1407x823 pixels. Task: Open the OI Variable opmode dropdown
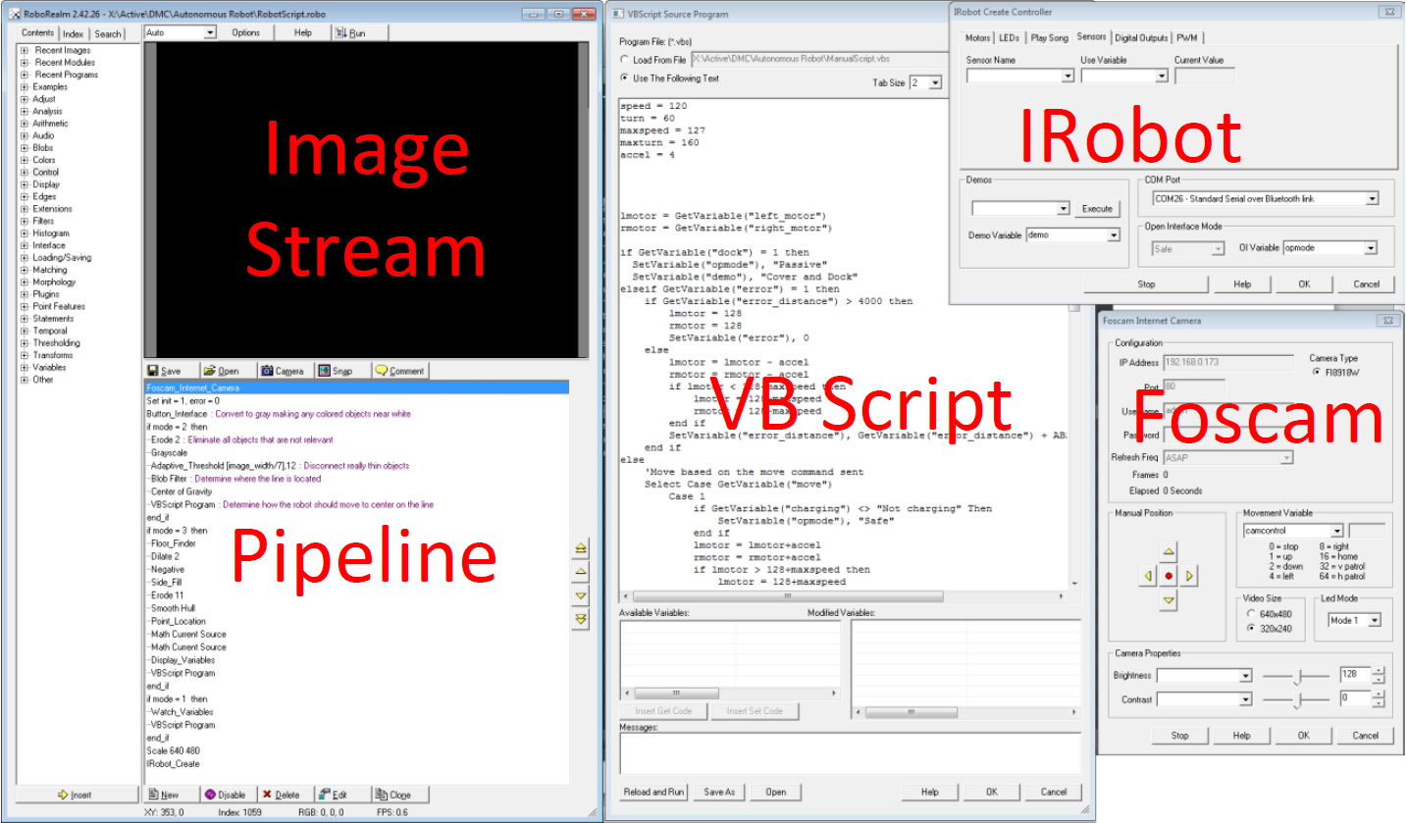tap(1370, 248)
